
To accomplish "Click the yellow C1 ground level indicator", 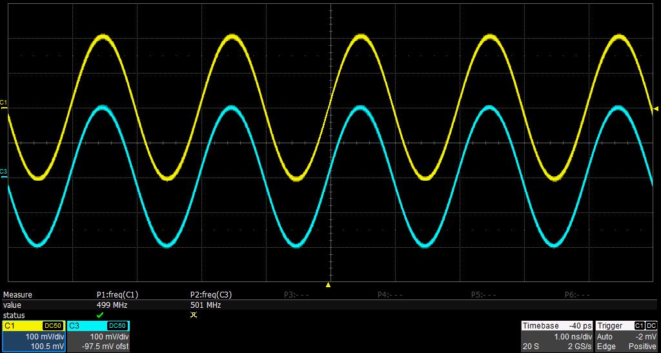I will [x=4, y=103].
